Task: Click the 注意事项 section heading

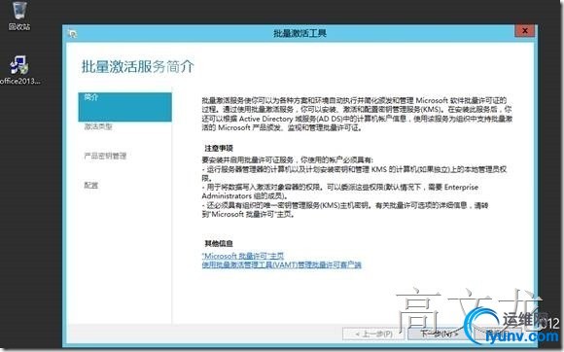Action: point(219,148)
